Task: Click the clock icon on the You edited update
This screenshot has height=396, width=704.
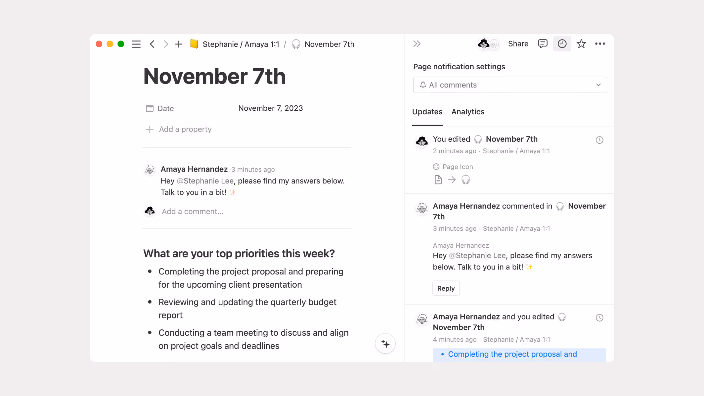Action: (599, 140)
